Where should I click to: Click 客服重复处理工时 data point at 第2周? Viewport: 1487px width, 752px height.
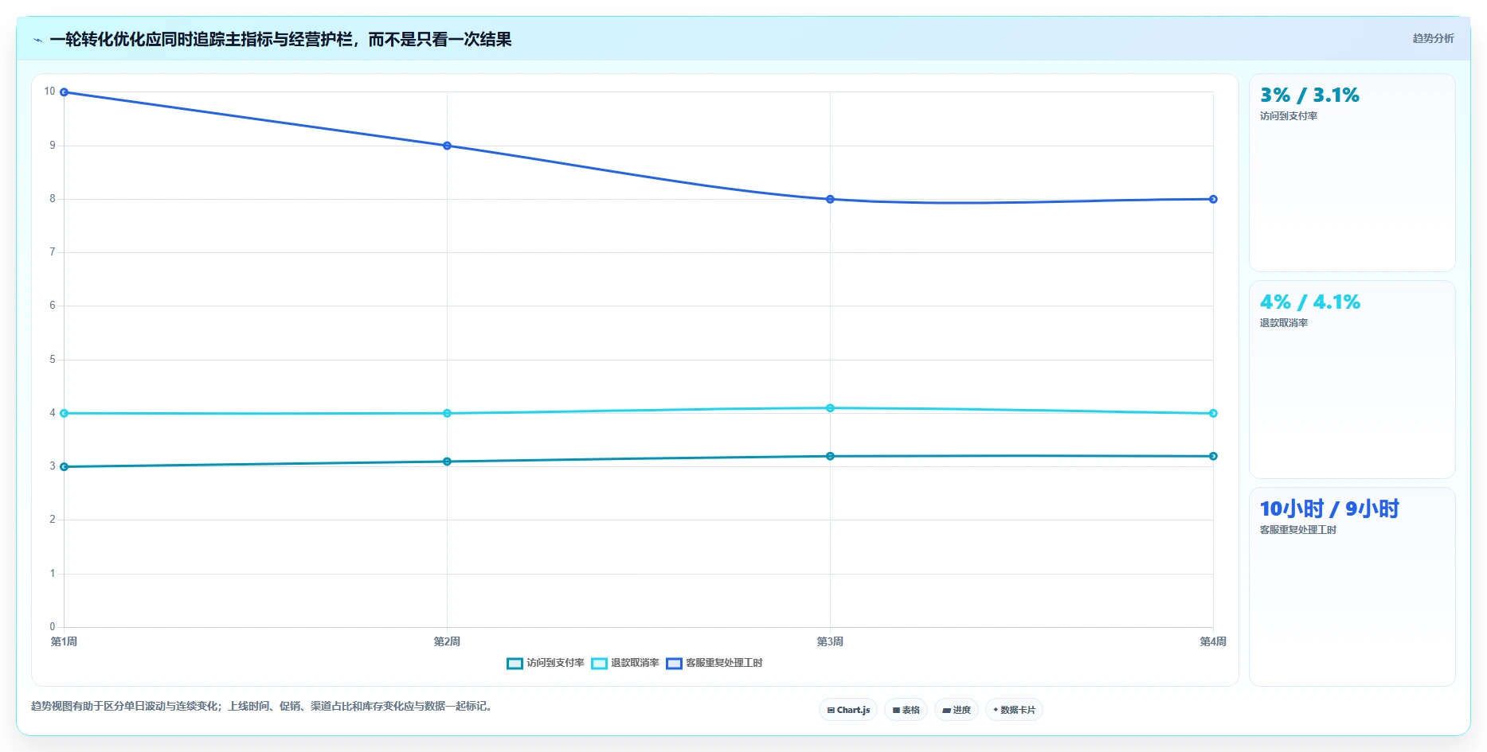(x=447, y=146)
